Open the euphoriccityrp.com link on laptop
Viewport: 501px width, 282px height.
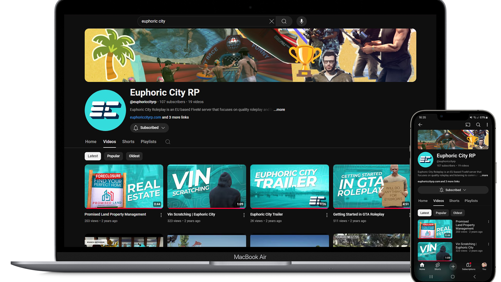click(145, 118)
